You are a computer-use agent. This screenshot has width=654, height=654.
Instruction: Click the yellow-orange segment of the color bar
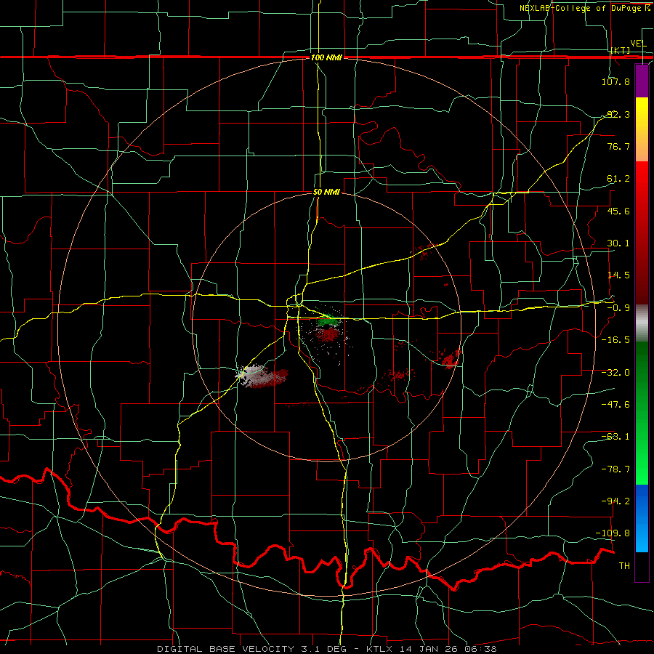642,129
